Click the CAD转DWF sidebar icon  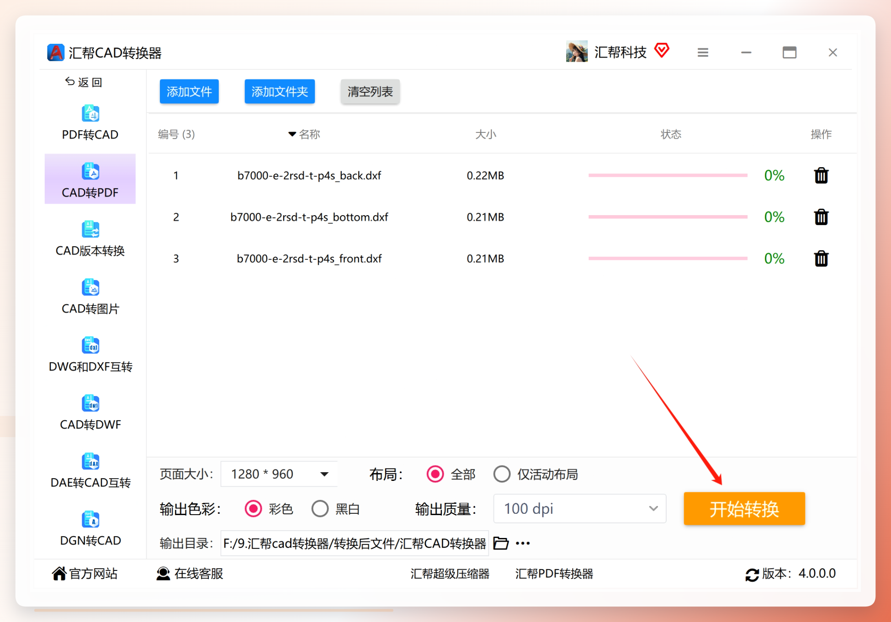coord(90,403)
